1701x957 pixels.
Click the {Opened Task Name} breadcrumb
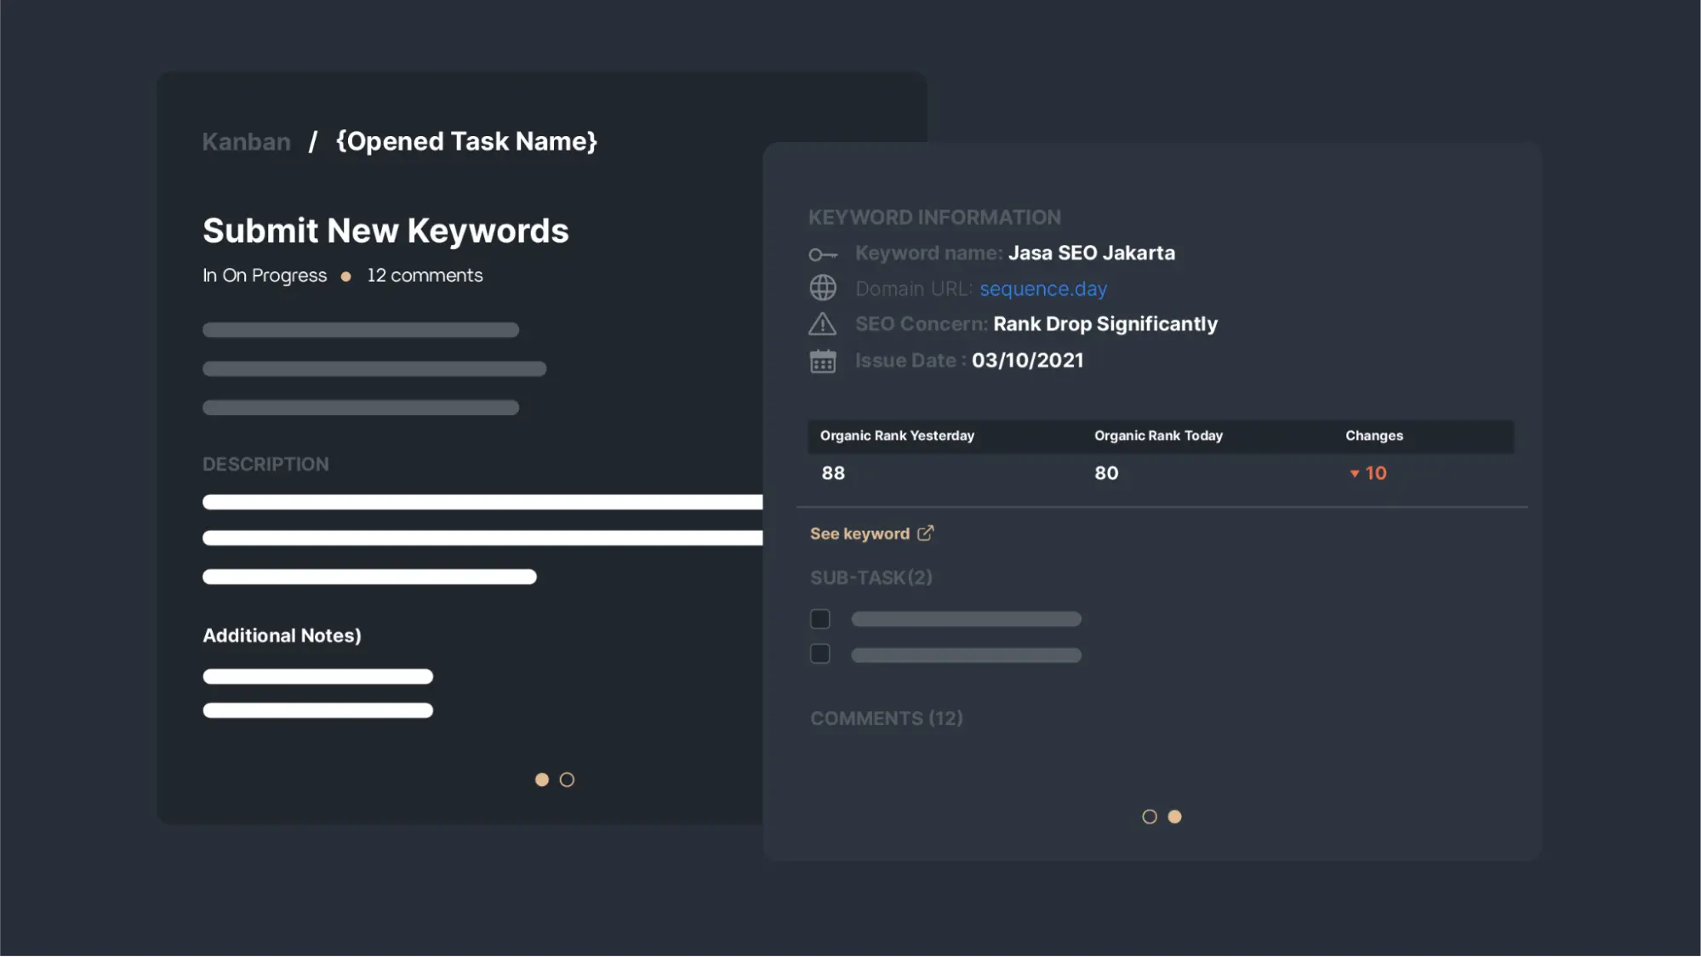(x=466, y=142)
